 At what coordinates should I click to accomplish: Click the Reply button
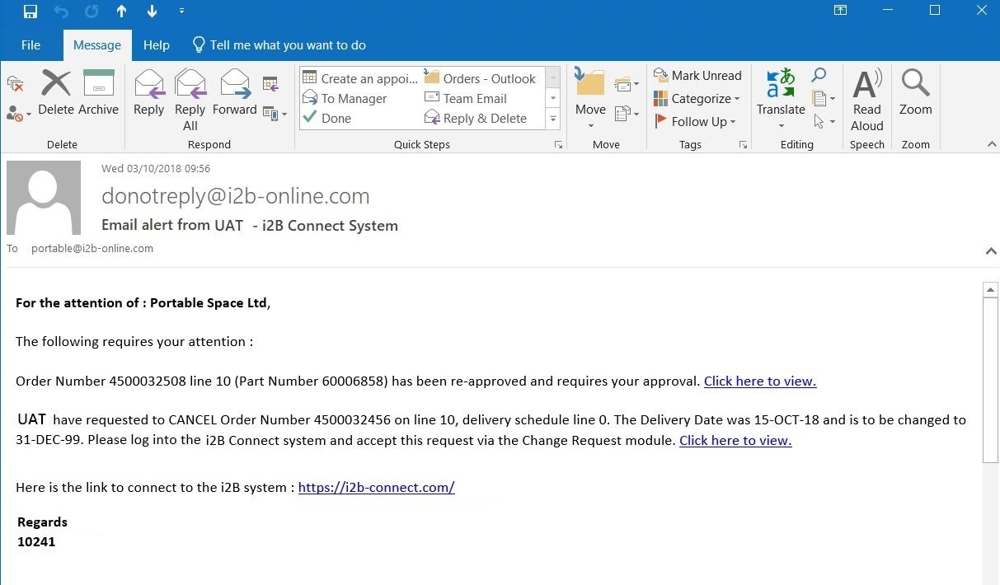[x=149, y=91]
